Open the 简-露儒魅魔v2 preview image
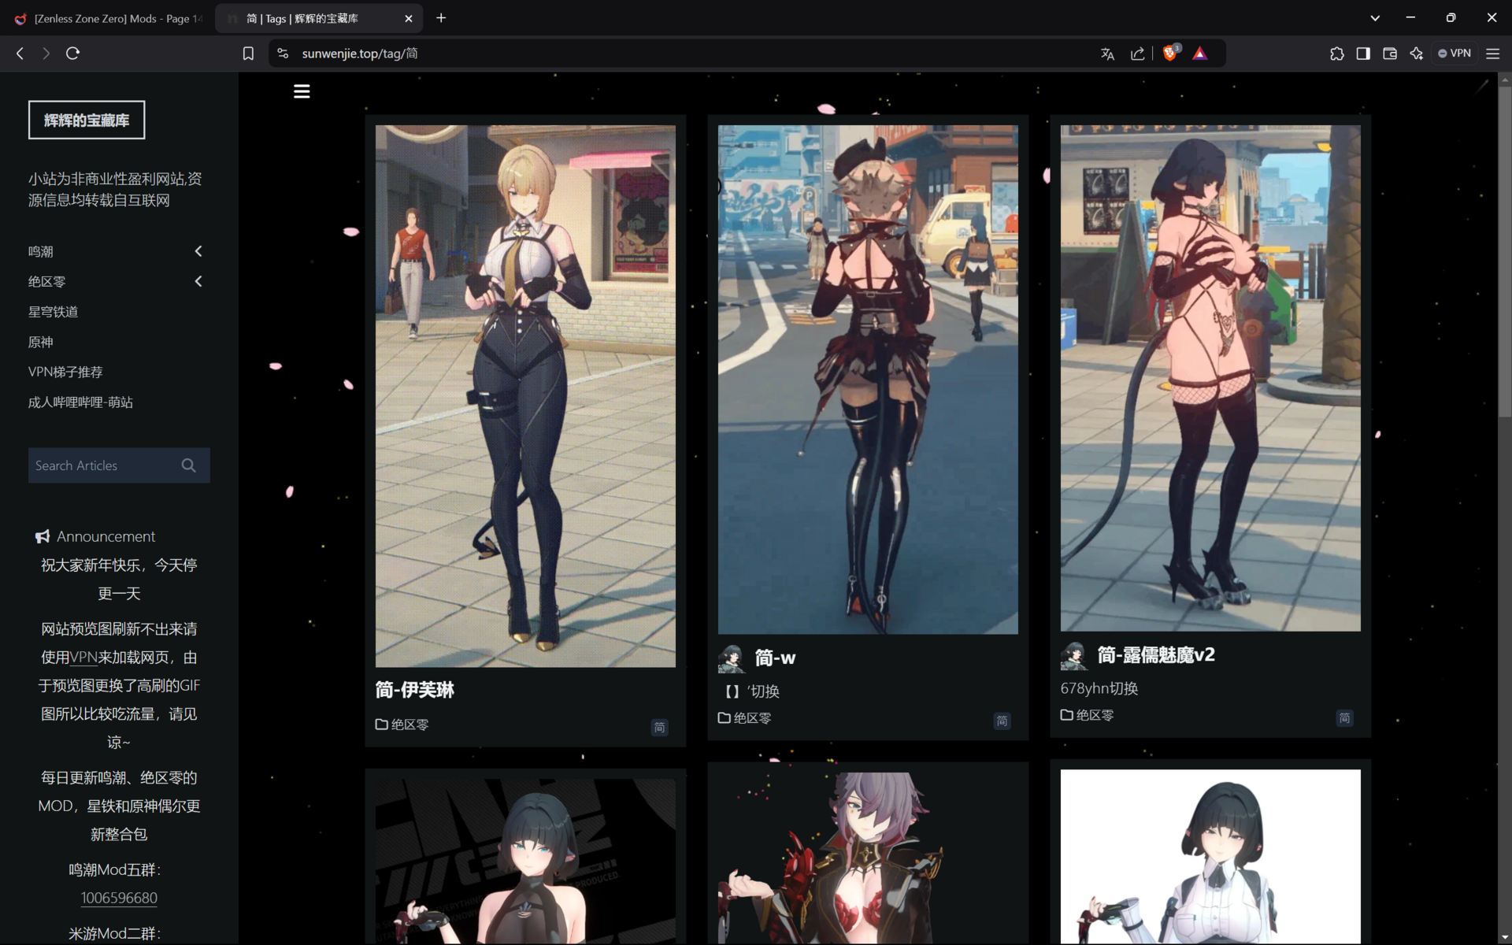Screen dimensions: 1512x945 [x=1210, y=378]
